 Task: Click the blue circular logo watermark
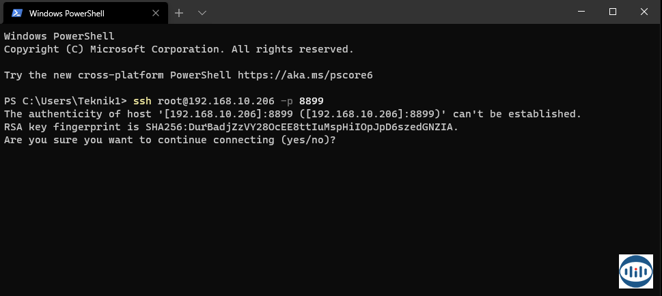pyautogui.click(x=635, y=271)
